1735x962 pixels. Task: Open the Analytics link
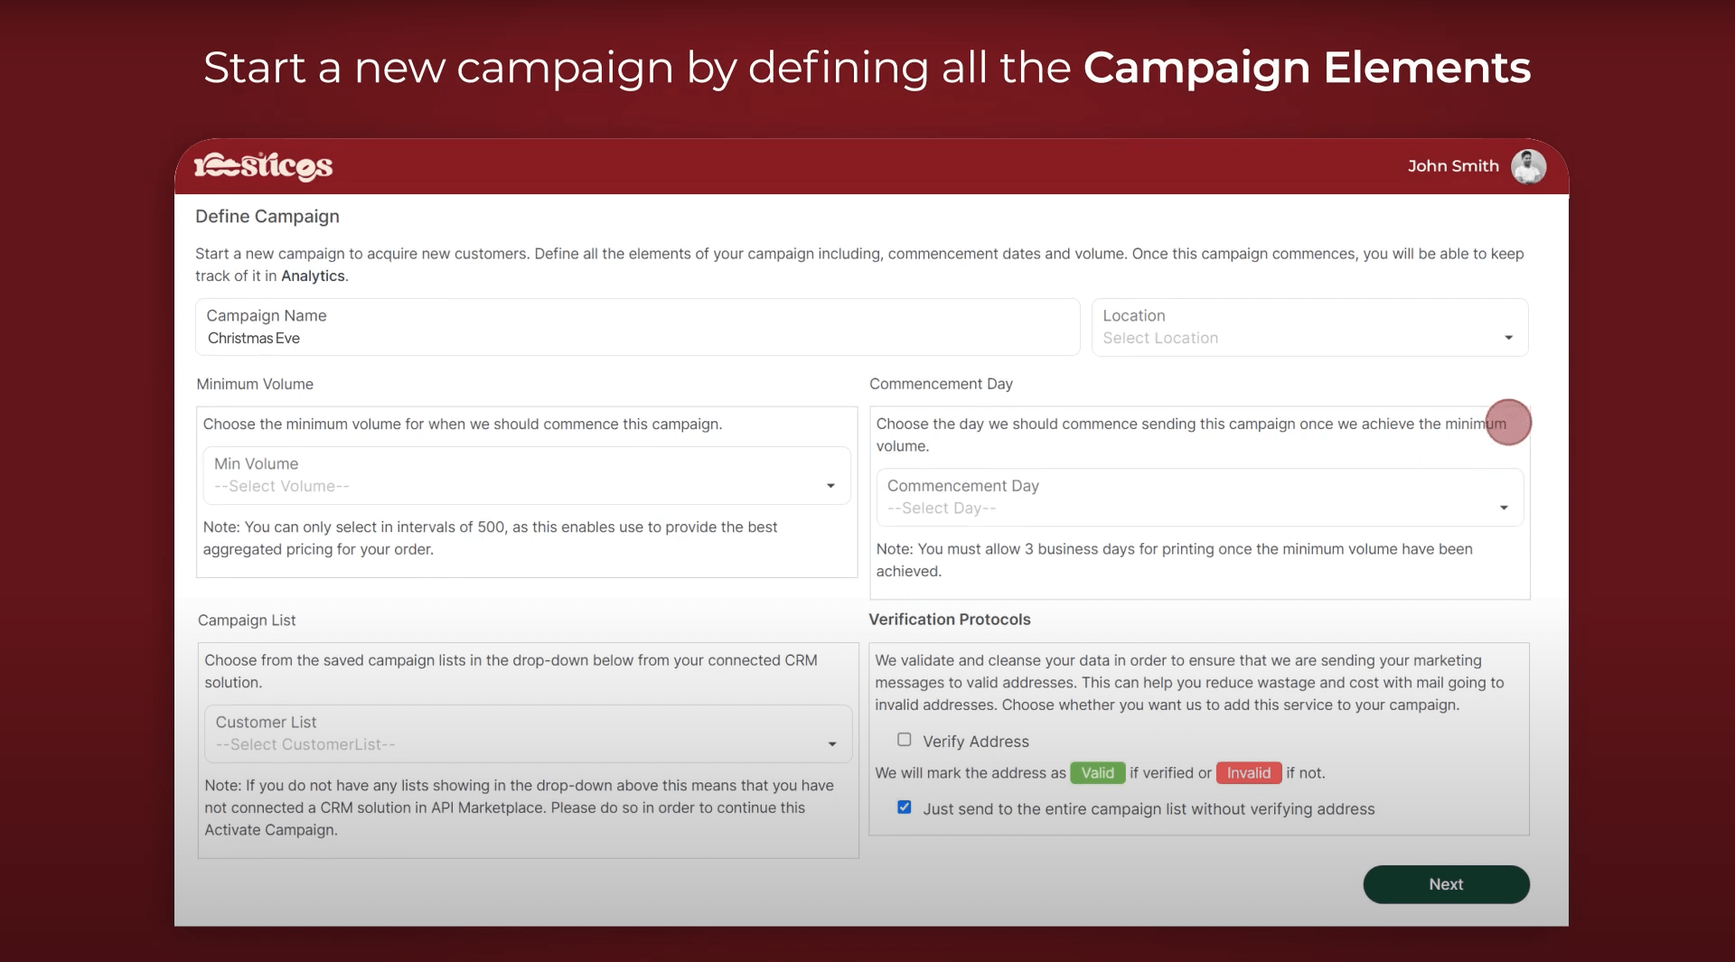(313, 276)
